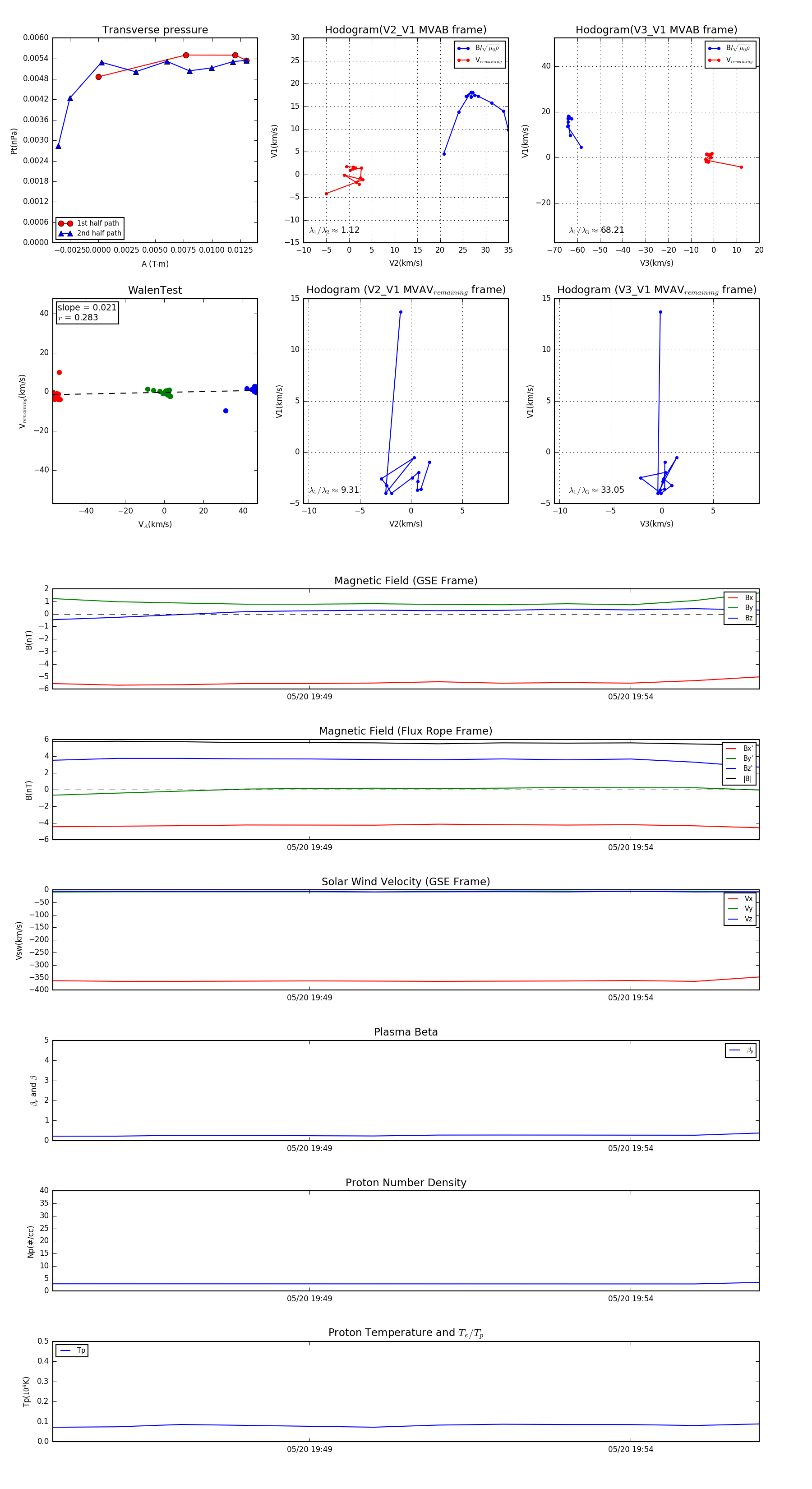
Task: Click the "Magnetic Field (GSE Frame)" title
Action: click(x=406, y=581)
